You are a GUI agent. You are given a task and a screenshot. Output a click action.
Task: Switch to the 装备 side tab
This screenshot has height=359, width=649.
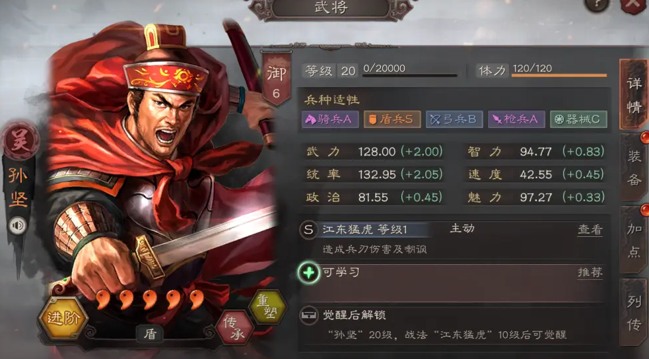[x=634, y=168]
